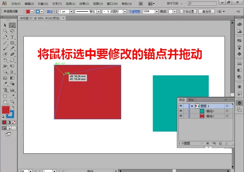The image size is (244, 172).
Task: Click the trash icon in the Layers panel
Action: (227, 144)
